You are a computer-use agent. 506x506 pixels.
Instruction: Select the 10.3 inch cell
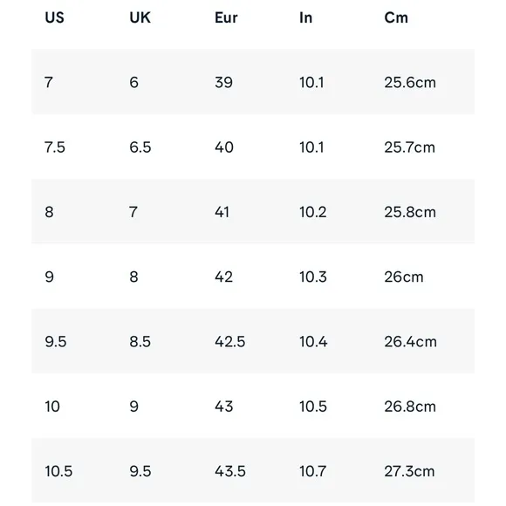(x=313, y=277)
